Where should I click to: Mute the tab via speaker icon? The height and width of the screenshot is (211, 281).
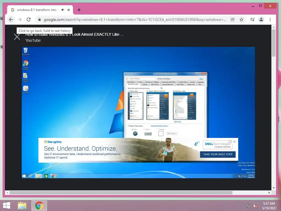click(x=63, y=10)
